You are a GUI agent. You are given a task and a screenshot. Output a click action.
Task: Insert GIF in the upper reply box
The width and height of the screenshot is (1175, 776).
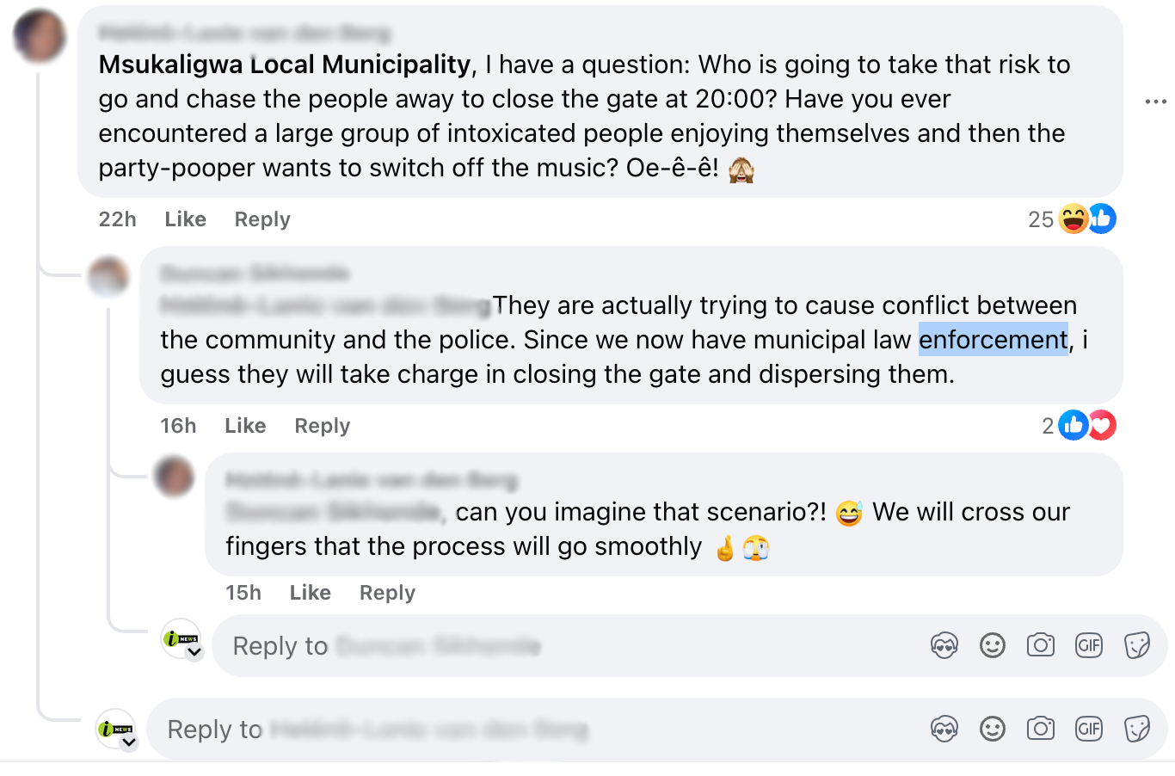1088,645
